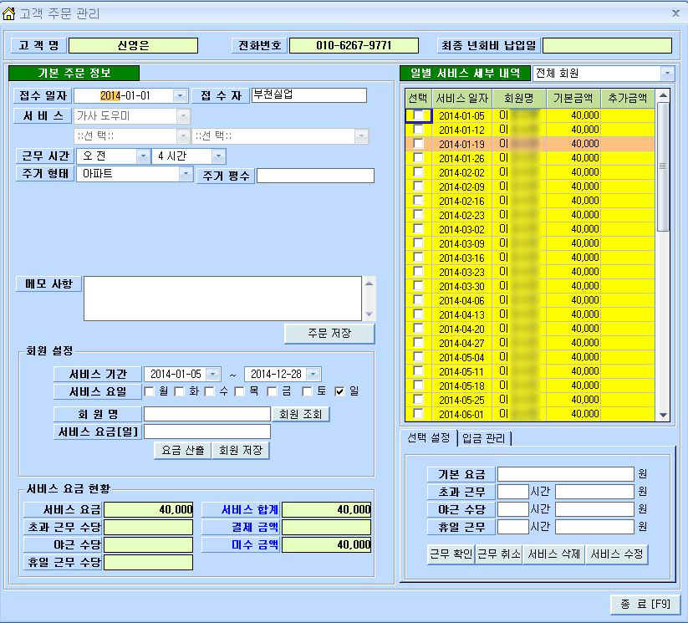Select the 2014-05-11 service row date
The height and width of the screenshot is (623, 688).
coord(461,371)
